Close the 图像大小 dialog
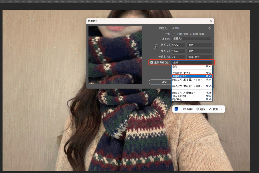 (211, 21)
